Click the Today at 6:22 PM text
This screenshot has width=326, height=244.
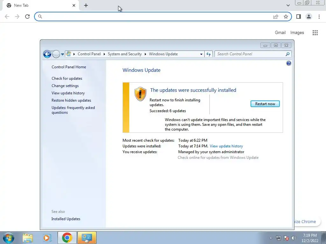[x=193, y=140]
